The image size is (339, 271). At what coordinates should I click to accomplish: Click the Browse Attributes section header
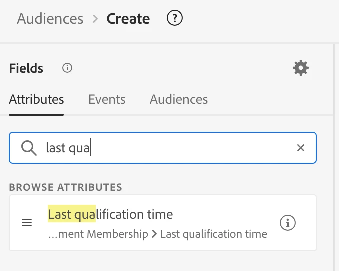(65, 187)
